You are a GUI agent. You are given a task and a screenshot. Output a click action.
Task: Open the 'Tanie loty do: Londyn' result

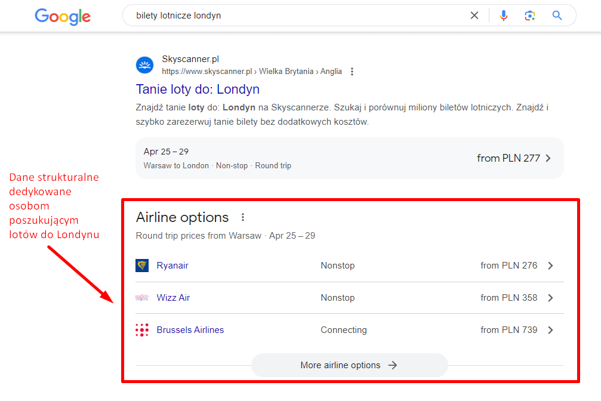pos(198,90)
